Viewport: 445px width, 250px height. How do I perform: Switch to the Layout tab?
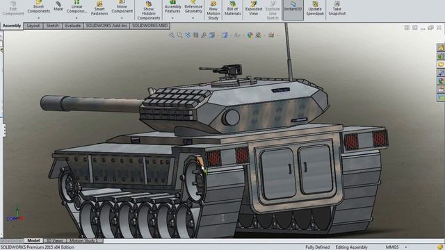(x=33, y=26)
